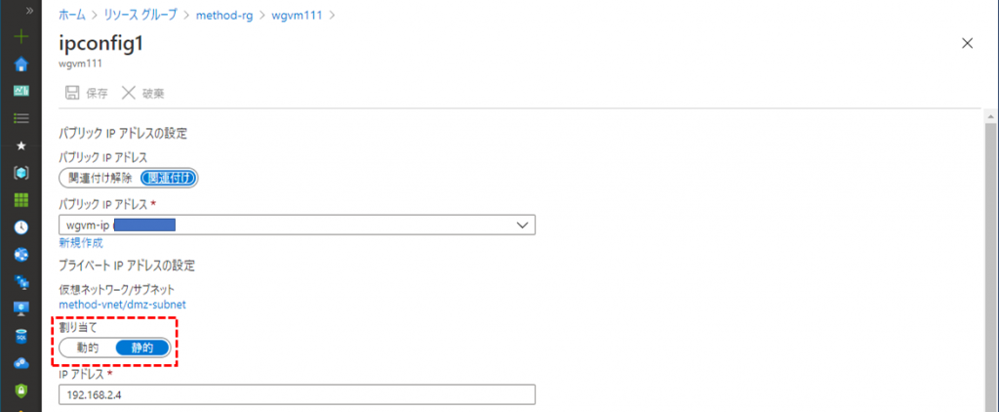Click the 保存 save button

click(x=87, y=93)
